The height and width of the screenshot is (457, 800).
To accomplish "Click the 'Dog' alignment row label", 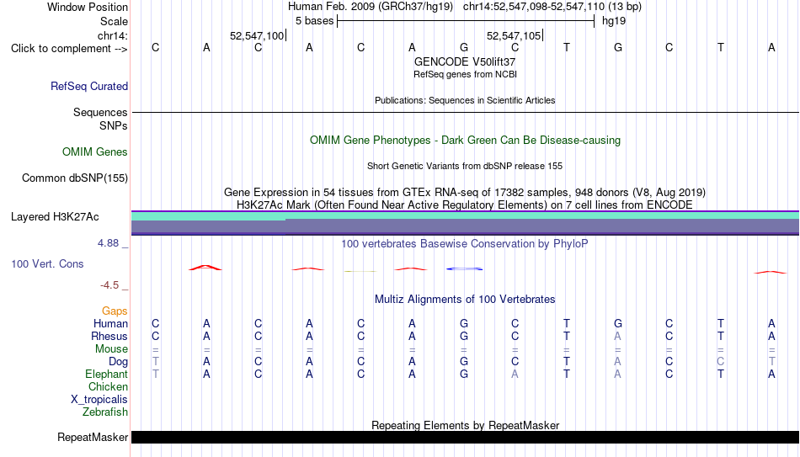I will [x=119, y=362].
